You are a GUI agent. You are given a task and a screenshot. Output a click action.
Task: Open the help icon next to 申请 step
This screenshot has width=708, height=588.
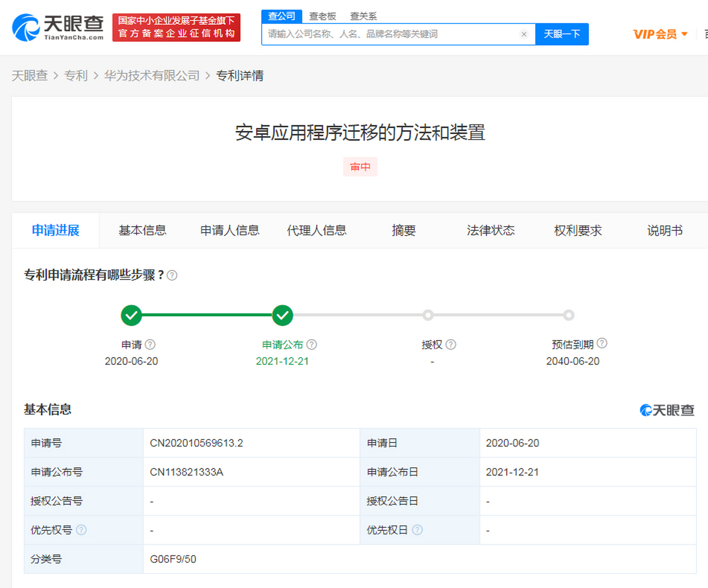coord(150,345)
